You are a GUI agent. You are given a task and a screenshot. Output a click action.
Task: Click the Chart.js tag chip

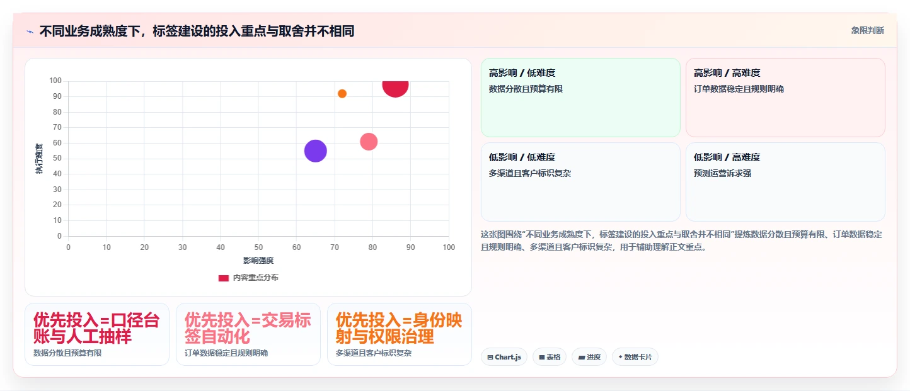tap(504, 357)
